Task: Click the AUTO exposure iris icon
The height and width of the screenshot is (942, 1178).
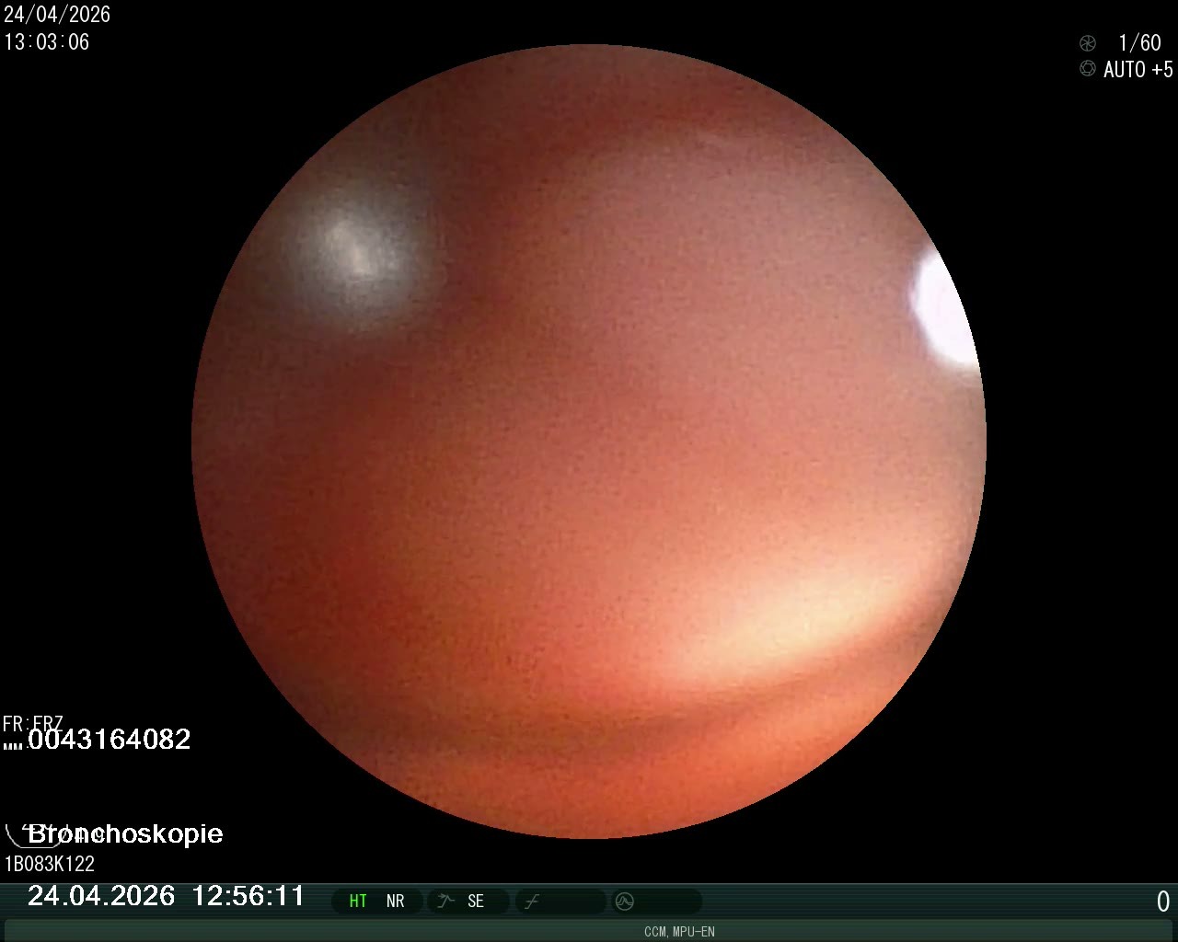Action: (1088, 69)
